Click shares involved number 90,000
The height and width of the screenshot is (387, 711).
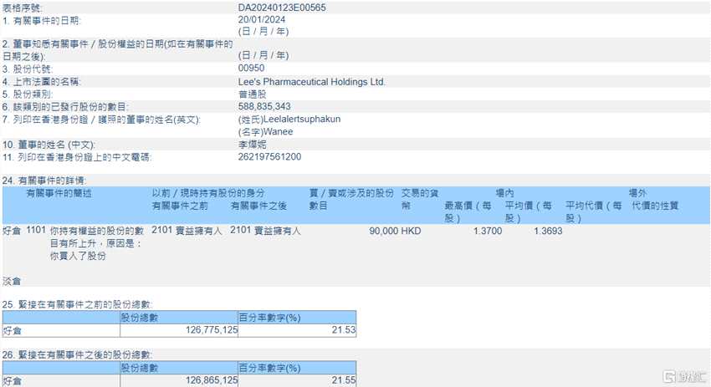coord(384,231)
